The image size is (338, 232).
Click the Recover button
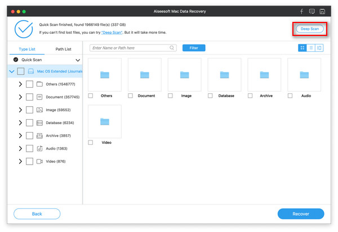point(301,213)
